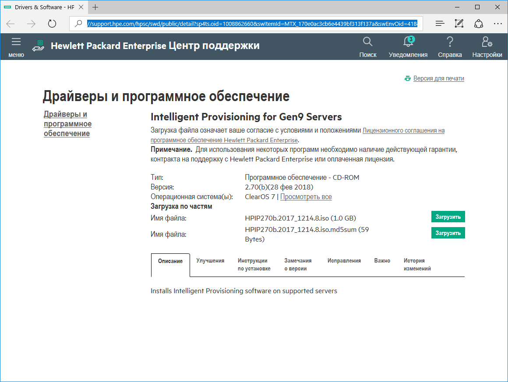Switch to the Важно tab
This screenshot has width=508, height=382.
(382, 261)
